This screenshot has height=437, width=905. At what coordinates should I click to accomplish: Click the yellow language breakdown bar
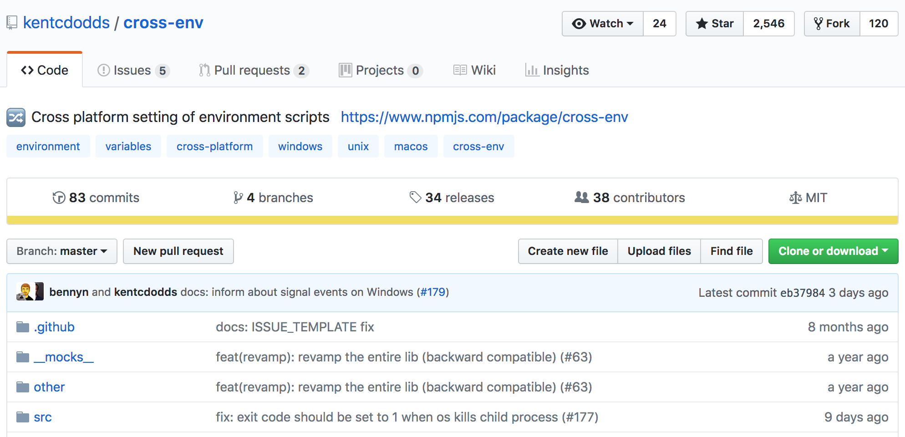click(x=452, y=220)
